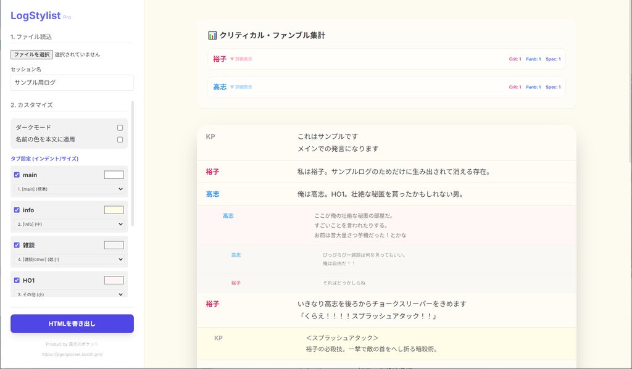Image resolution: width=632 pixels, height=369 pixels.
Task: Click 'Fumb: 1' in 高志's stats row
Action: tap(533, 87)
